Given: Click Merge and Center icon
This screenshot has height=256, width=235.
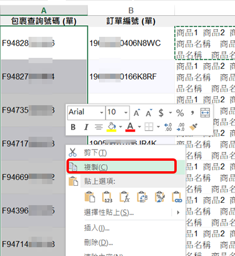Looking at the screenshot, I should tap(205, 113).
